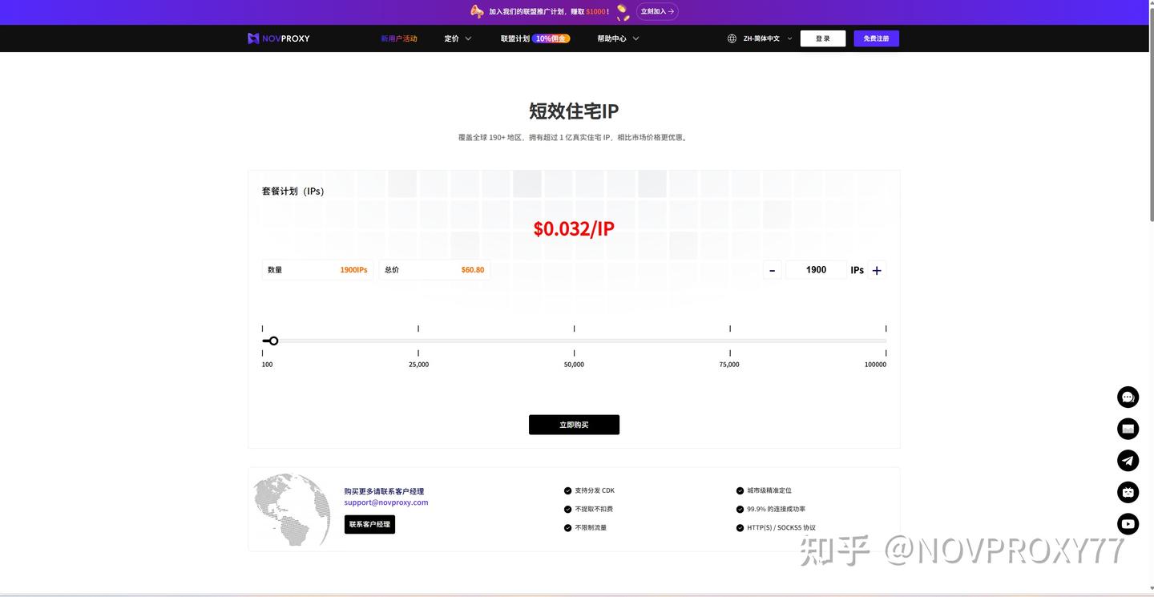This screenshot has height=597, width=1154.
Task: Expand the 定价 dropdown menu
Action: pyautogui.click(x=457, y=38)
